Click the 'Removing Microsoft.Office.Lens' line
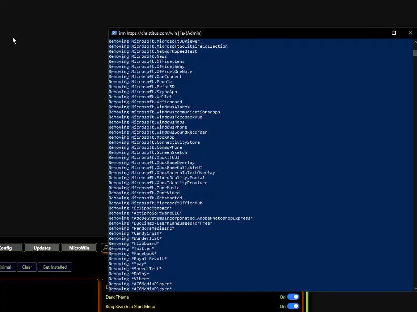This screenshot has width=417, height=312. click(x=147, y=61)
